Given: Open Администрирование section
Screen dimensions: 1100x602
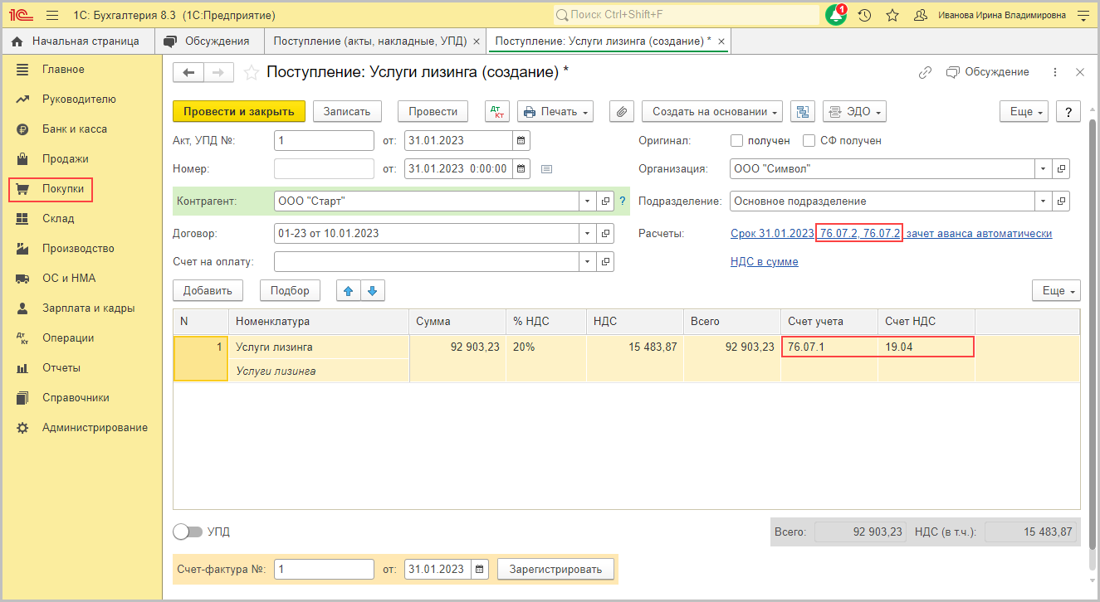Looking at the screenshot, I should point(95,428).
